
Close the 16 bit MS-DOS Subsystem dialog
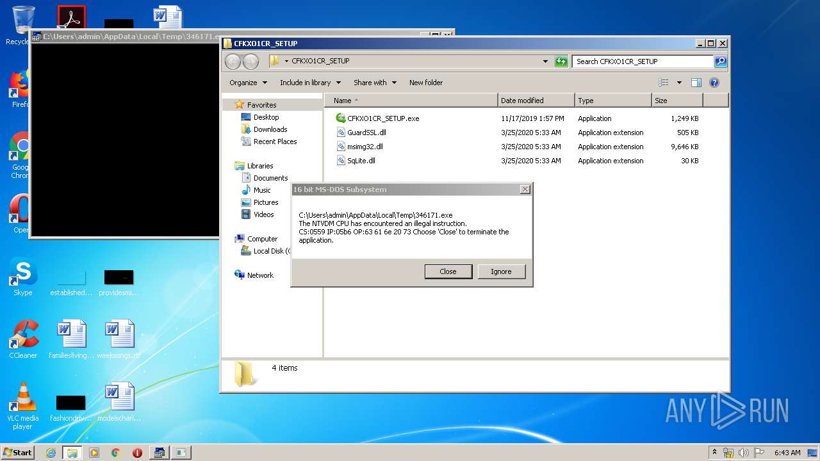point(448,271)
